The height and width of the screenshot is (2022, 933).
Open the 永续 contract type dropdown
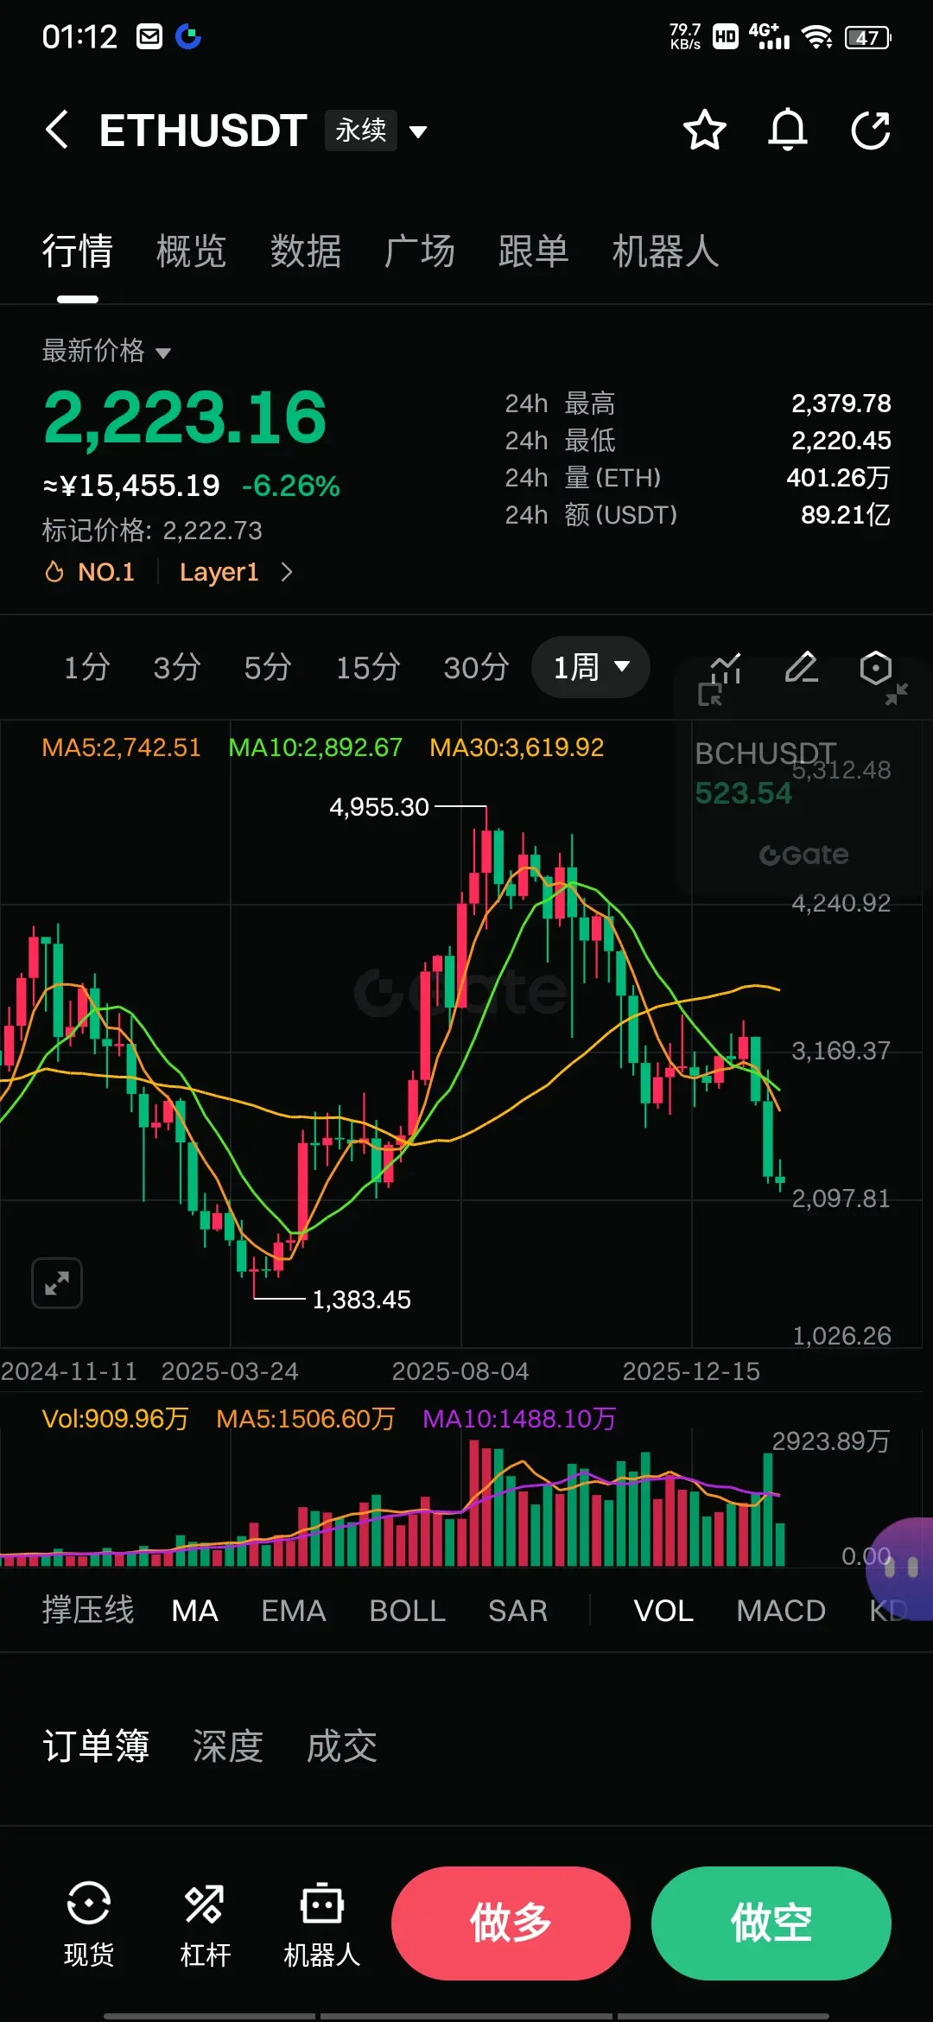click(377, 130)
